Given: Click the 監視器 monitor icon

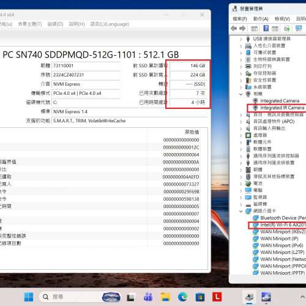Looking at the screenshot, I should 248,197.
